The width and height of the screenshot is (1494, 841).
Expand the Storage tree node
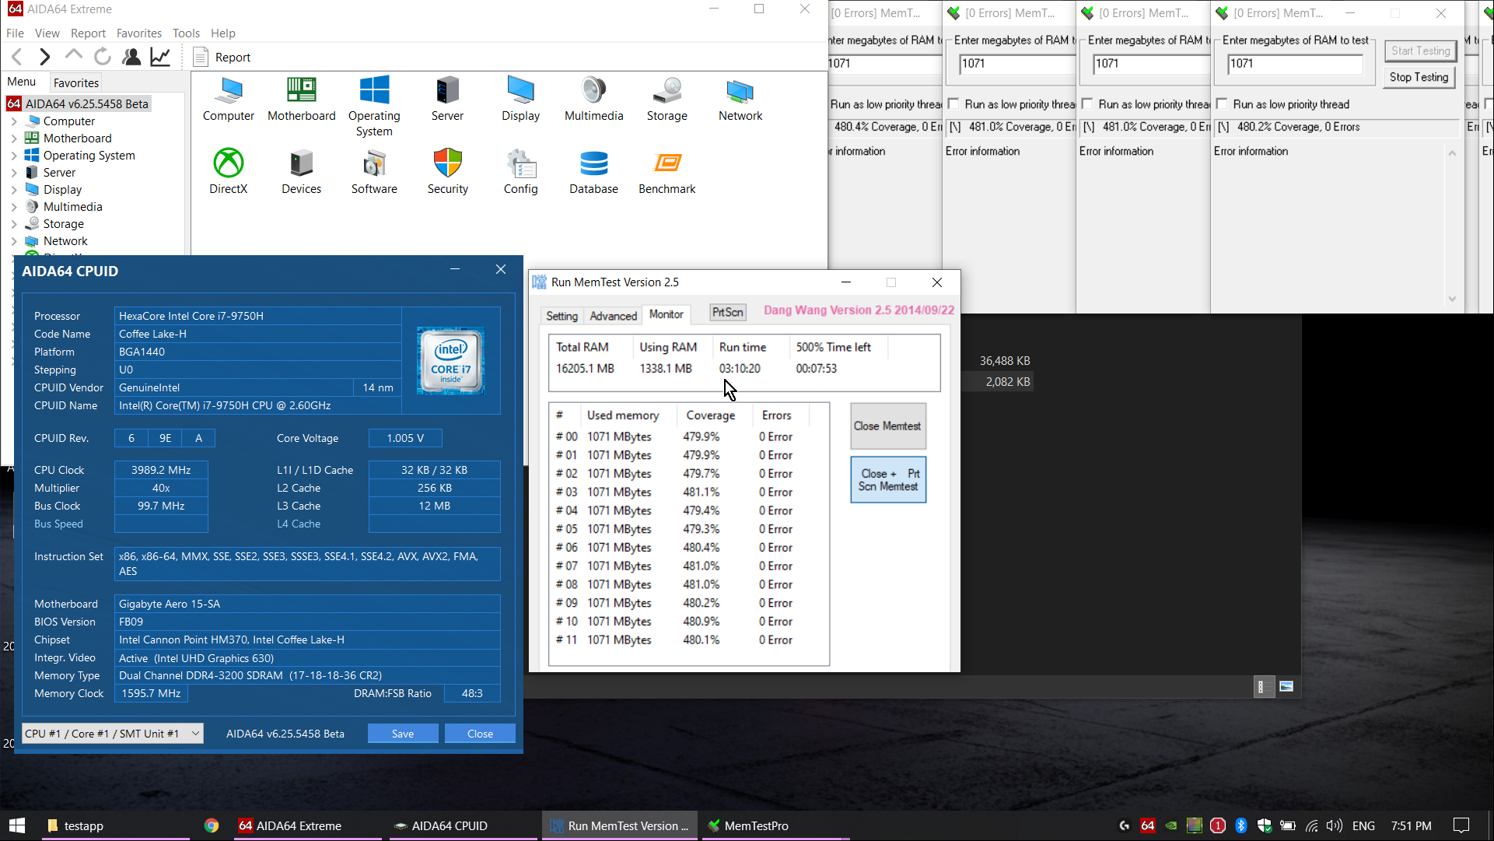coord(14,224)
